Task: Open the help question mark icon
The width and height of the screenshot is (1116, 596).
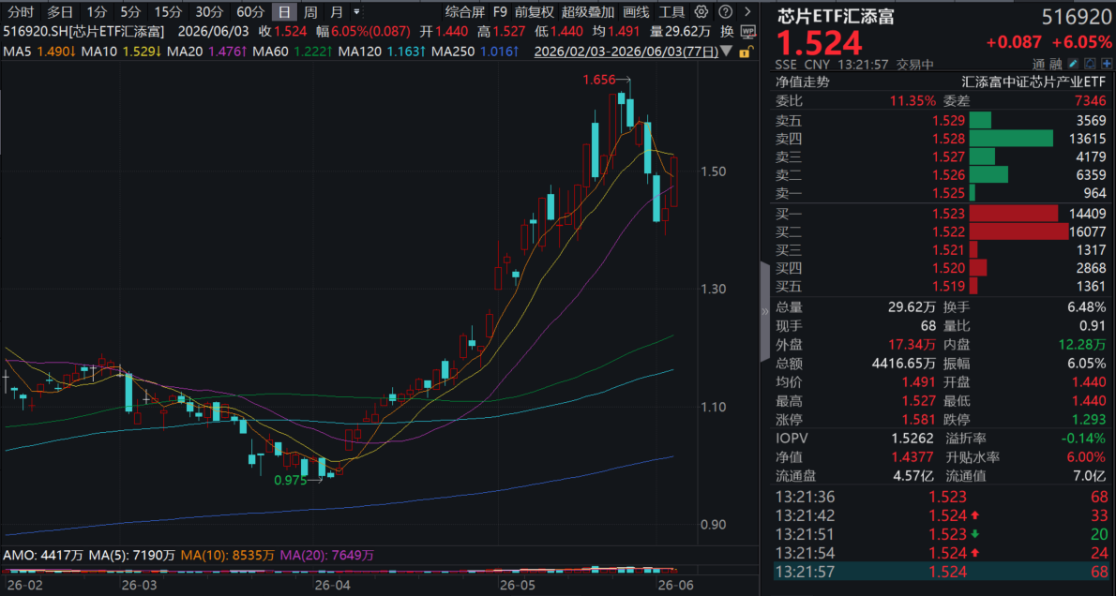Action: [x=725, y=12]
